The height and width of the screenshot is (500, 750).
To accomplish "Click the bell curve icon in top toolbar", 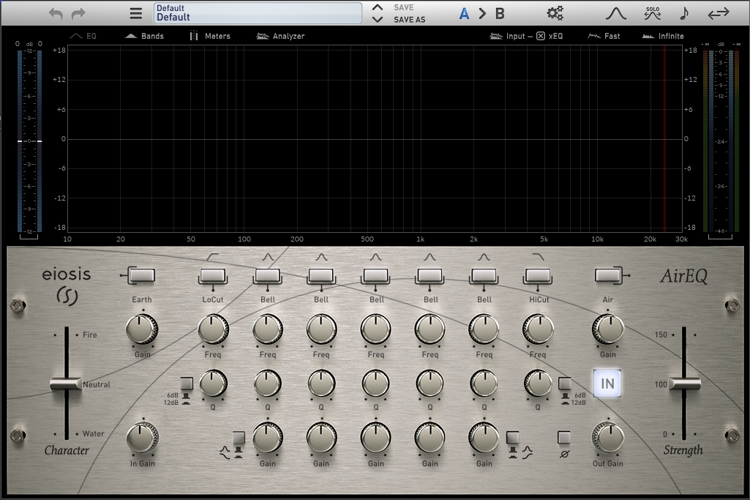I will [x=615, y=13].
